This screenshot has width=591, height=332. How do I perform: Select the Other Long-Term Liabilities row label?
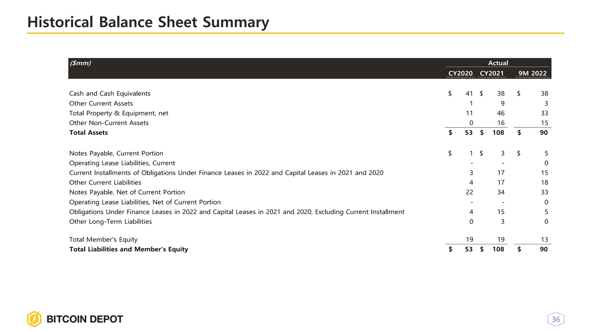tap(110, 222)
